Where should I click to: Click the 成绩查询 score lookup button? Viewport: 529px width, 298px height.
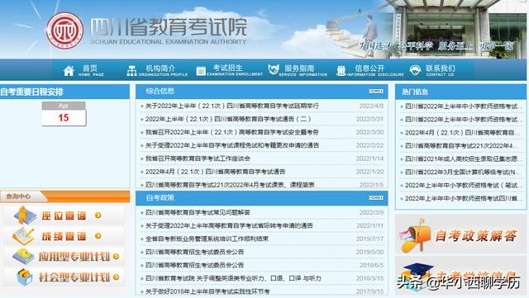pyautogui.click(x=64, y=236)
